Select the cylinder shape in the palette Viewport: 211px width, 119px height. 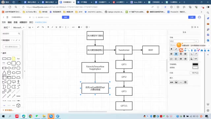point(9,73)
